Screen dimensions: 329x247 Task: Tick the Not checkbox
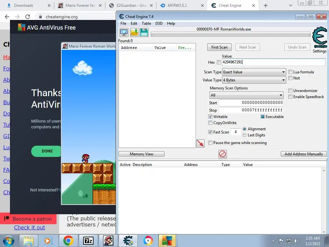pos(290,78)
